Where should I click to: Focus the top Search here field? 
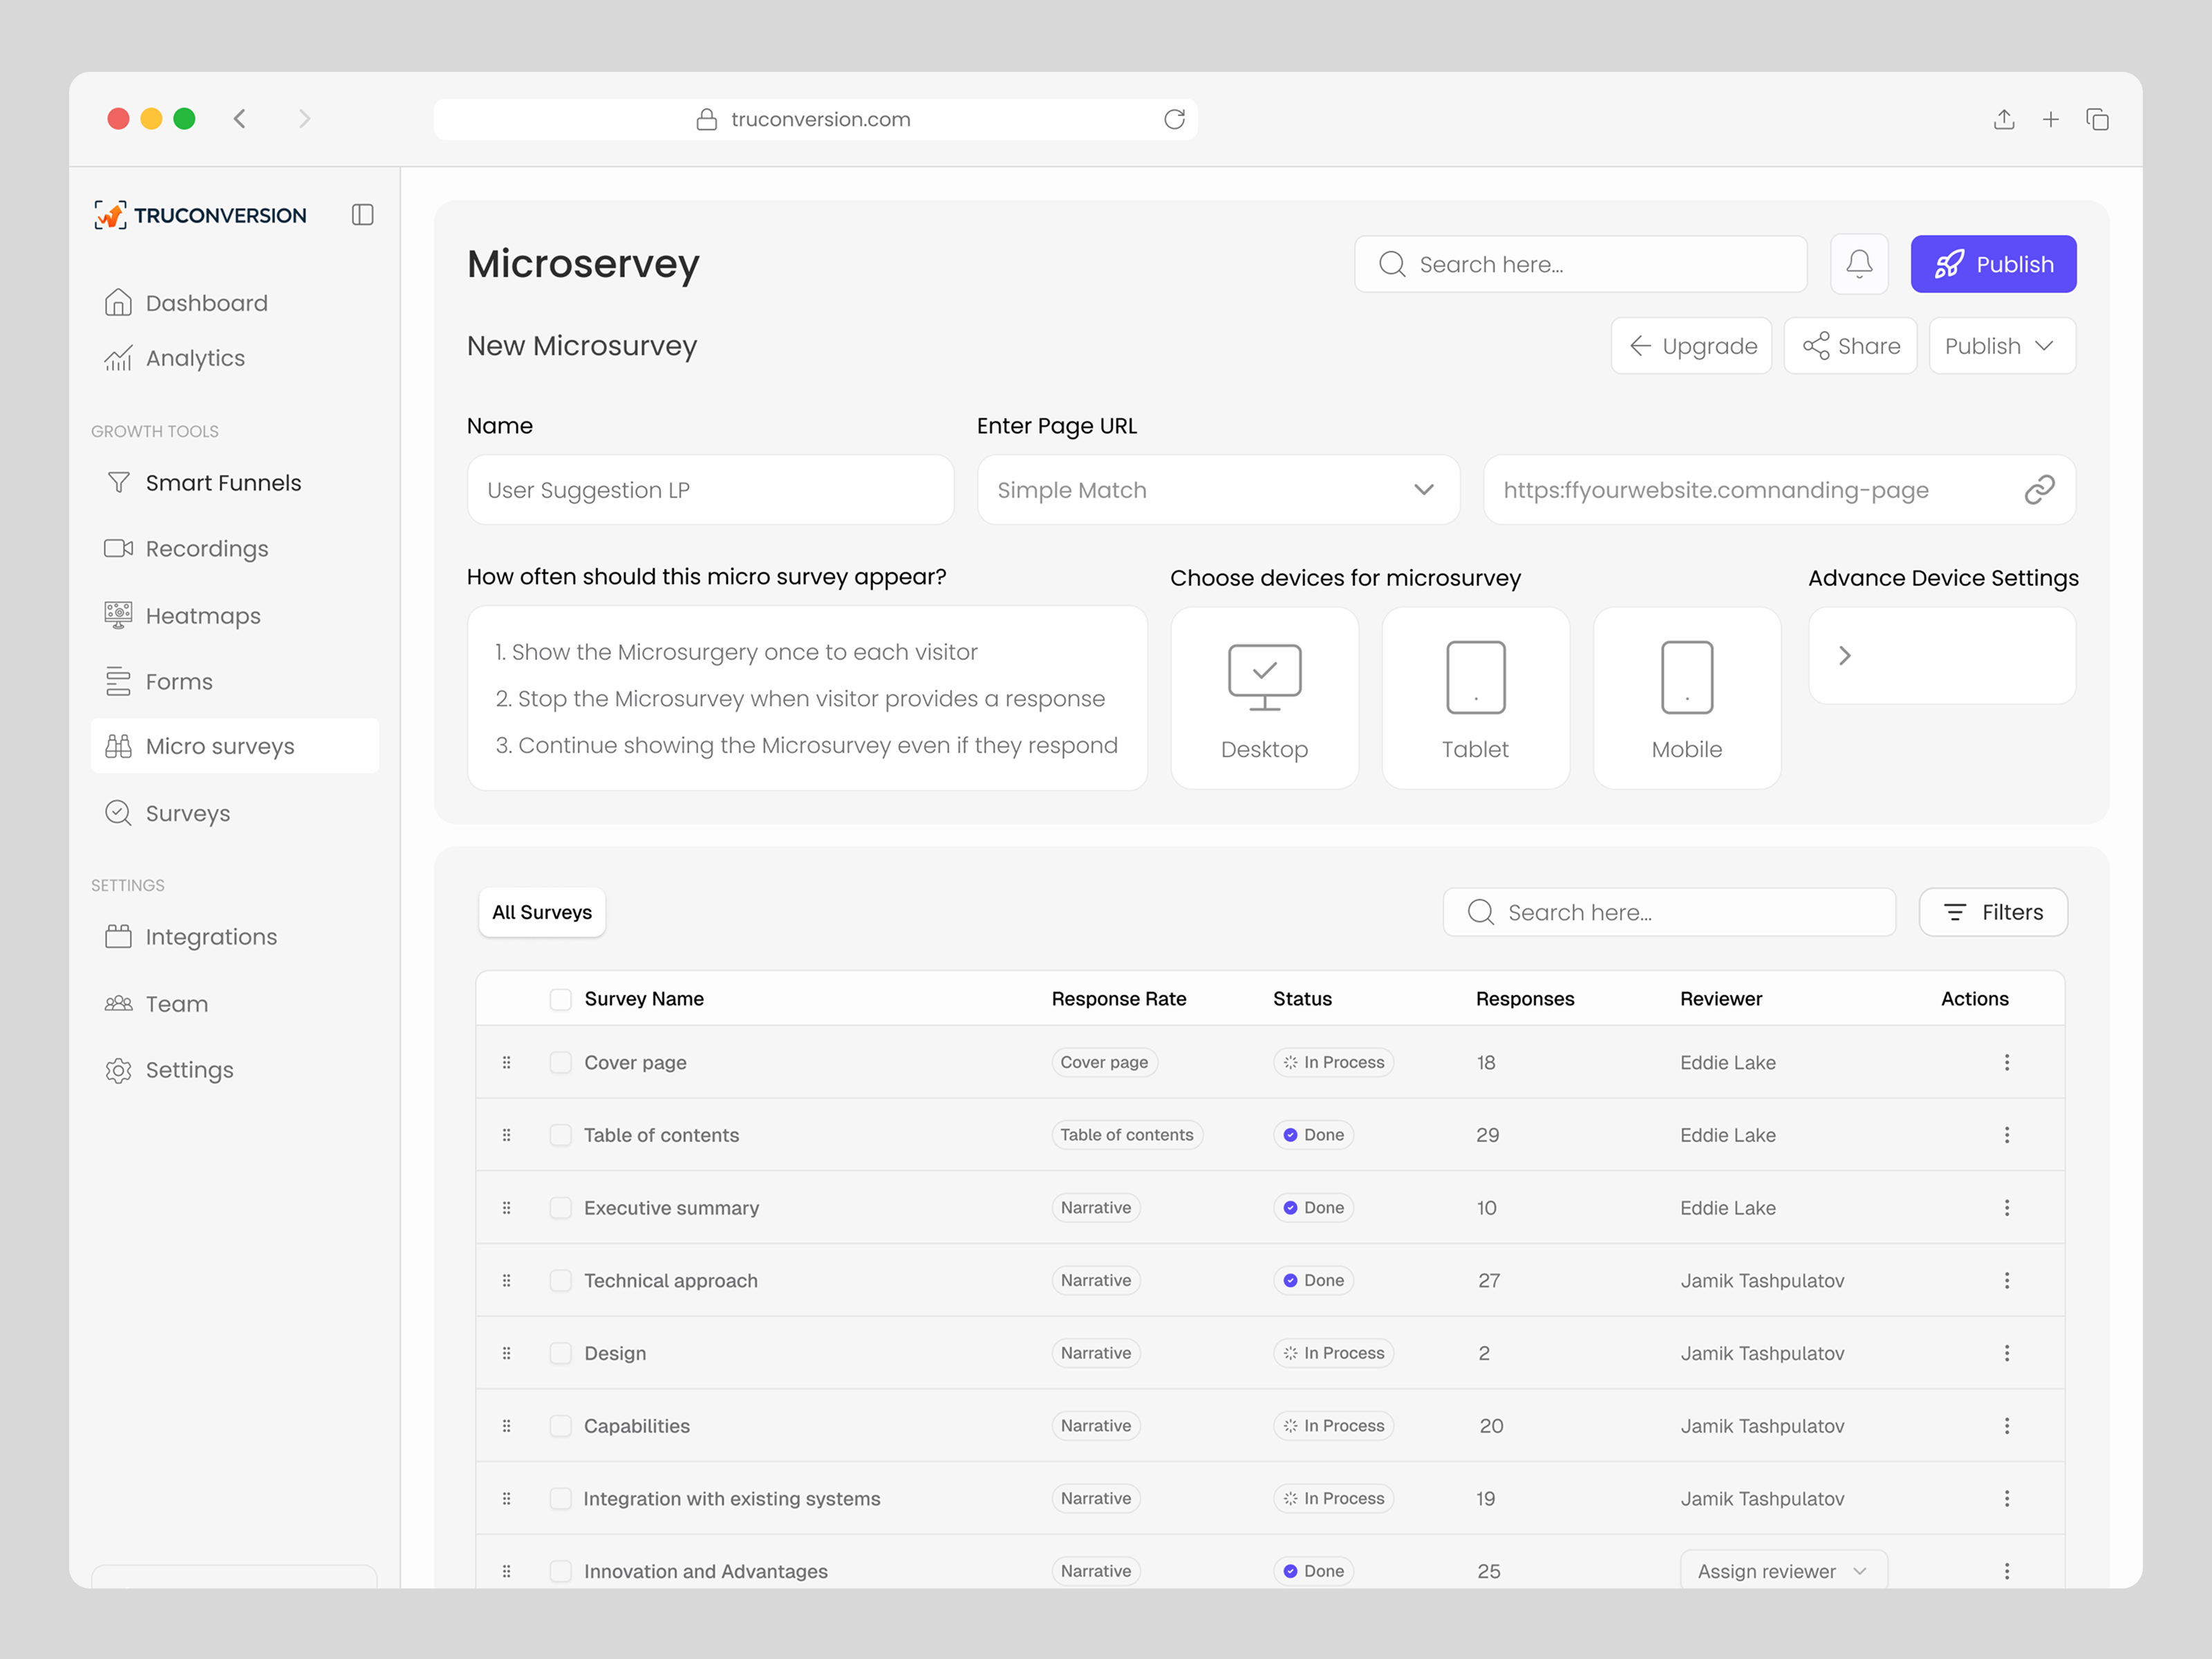[1580, 264]
